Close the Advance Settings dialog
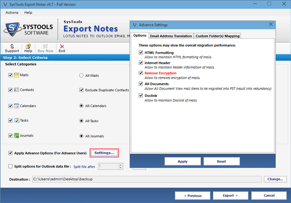Image resolution: width=291 pixels, height=203 pixels. (271, 24)
